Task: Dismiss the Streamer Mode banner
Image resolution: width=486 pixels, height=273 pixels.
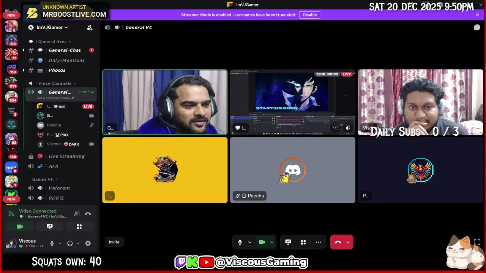Action: 477,15
